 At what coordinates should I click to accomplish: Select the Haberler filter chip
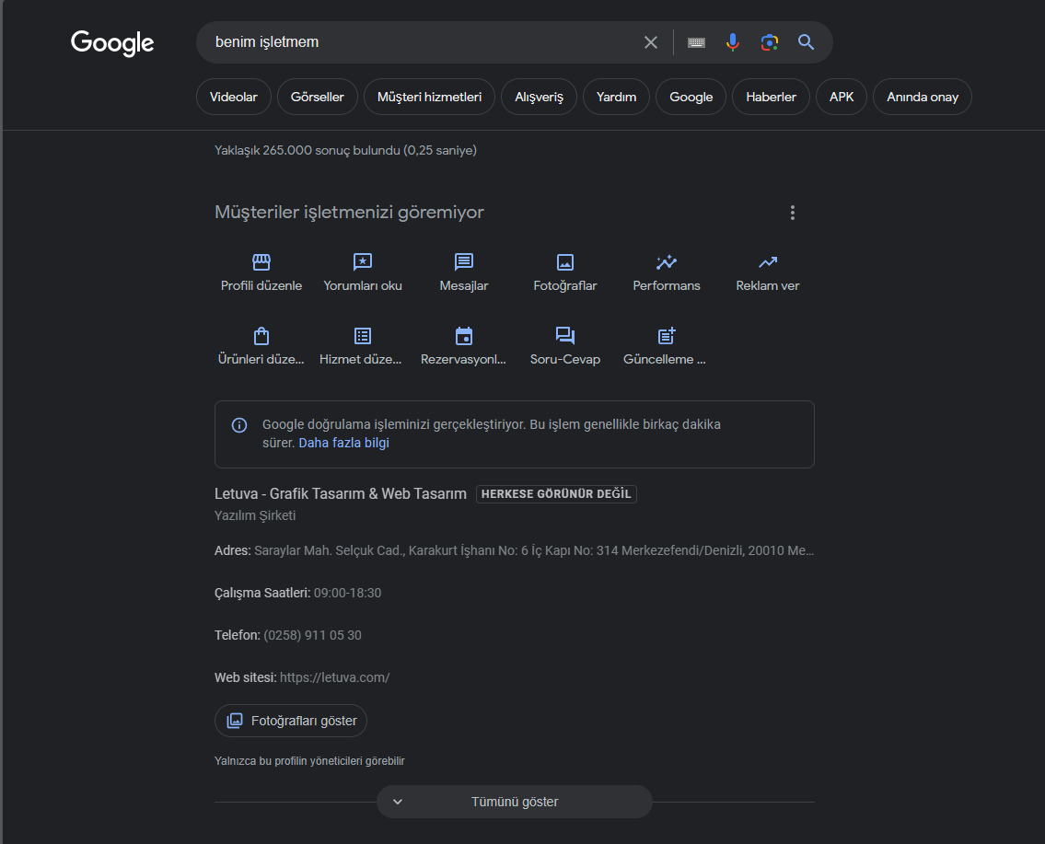coord(771,98)
